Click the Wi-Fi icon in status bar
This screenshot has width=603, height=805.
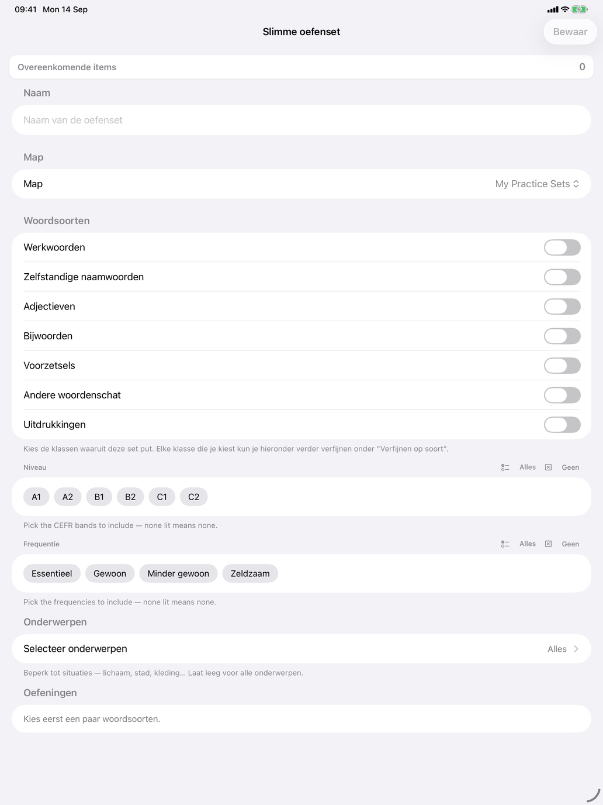tap(564, 9)
